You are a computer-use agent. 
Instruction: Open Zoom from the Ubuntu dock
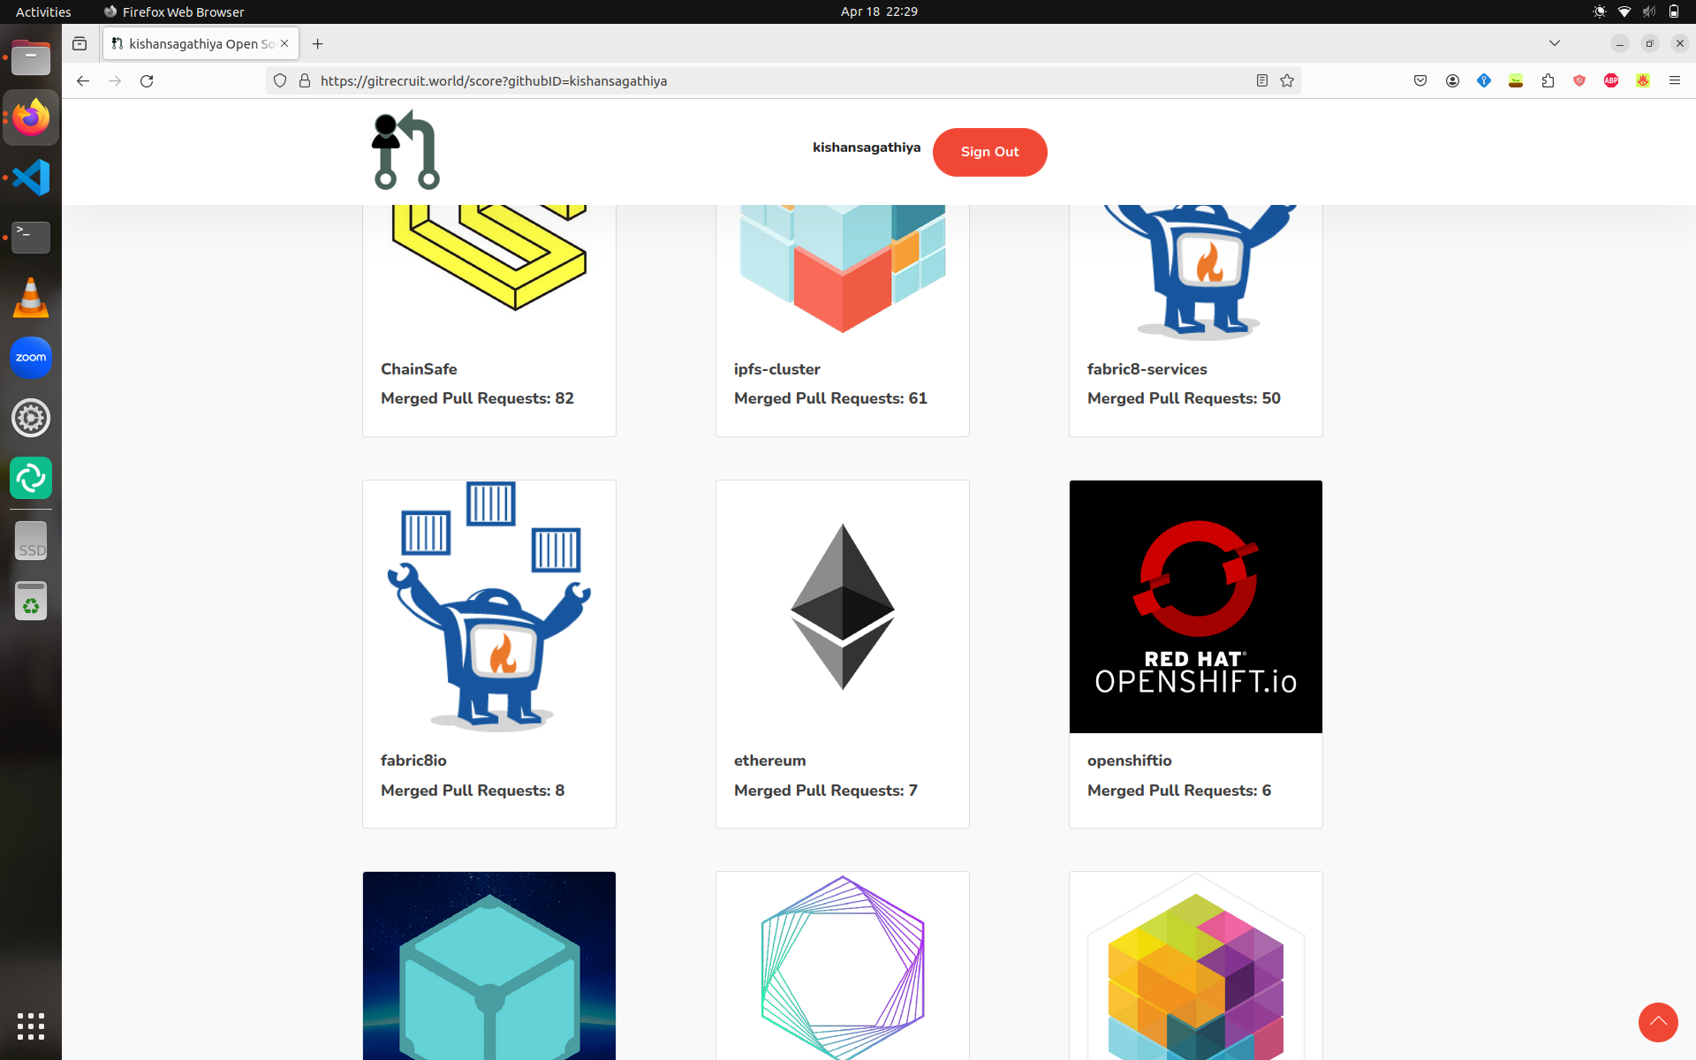click(31, 358)
